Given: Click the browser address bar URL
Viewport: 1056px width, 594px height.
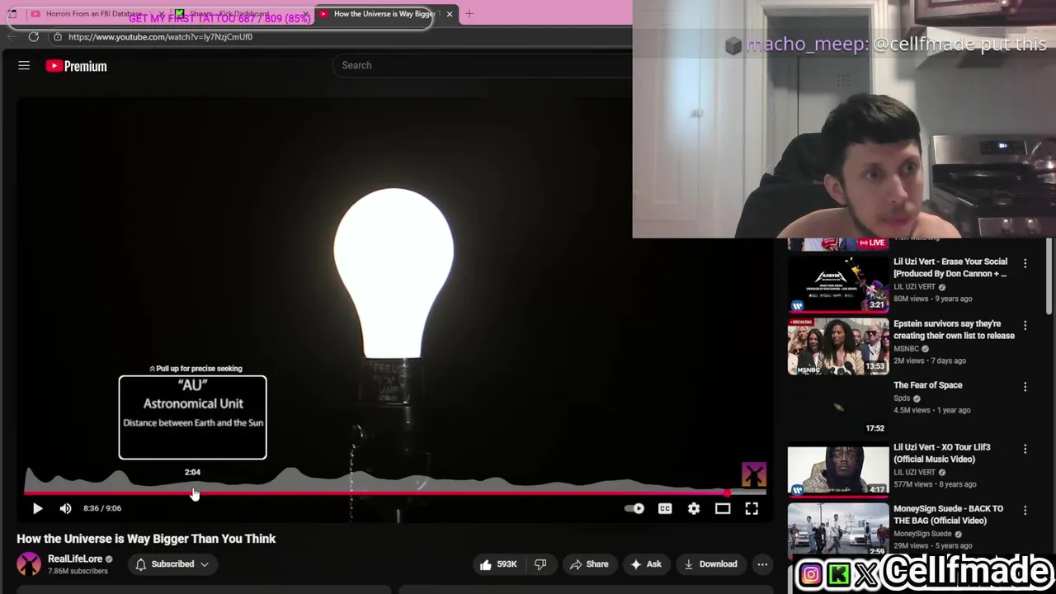Looking at the screenshot, I should (160, 37).
